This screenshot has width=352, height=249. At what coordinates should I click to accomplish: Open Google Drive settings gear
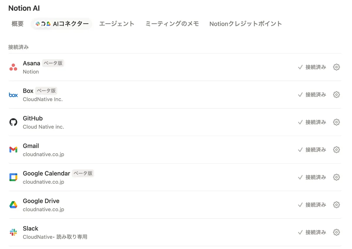(336, 205)
